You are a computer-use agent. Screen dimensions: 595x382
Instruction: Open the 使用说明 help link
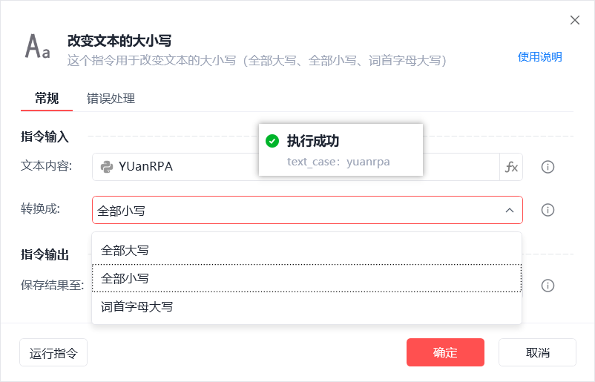click(539, 57)
